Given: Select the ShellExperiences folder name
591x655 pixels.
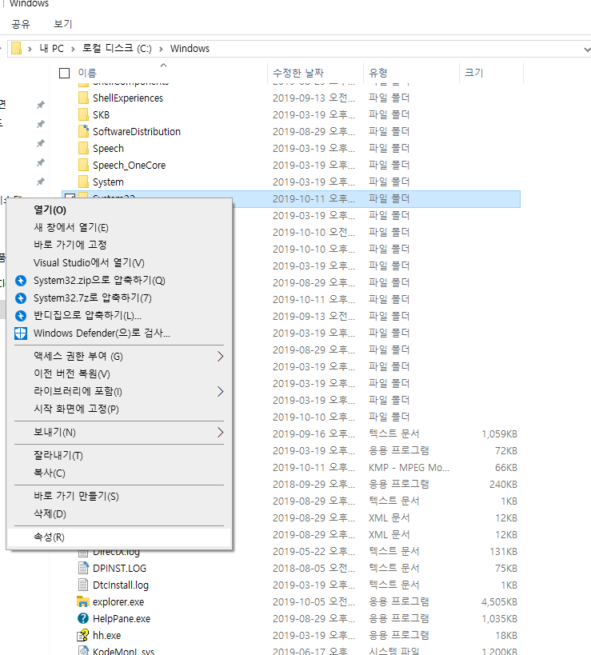Looking at the screenshot, I should (x=128, y=98).
